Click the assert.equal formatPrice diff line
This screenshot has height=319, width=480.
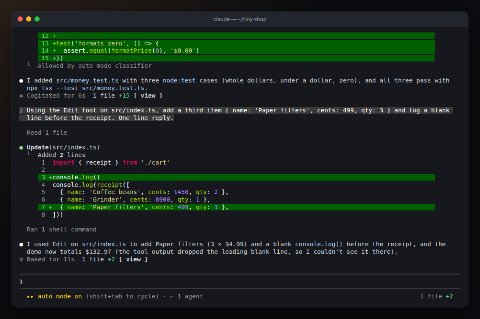click(236, 51)
